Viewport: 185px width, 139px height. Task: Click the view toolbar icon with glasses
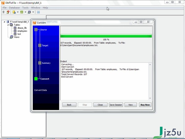tap(29, 12)
